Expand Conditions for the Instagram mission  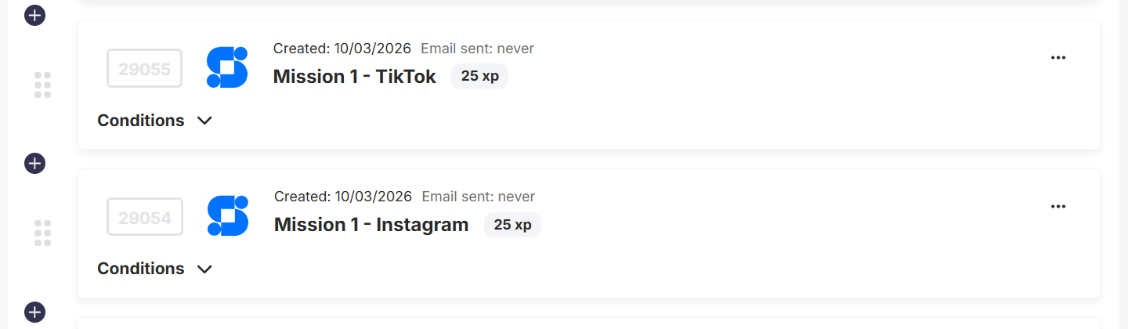(x=155, y=269)
